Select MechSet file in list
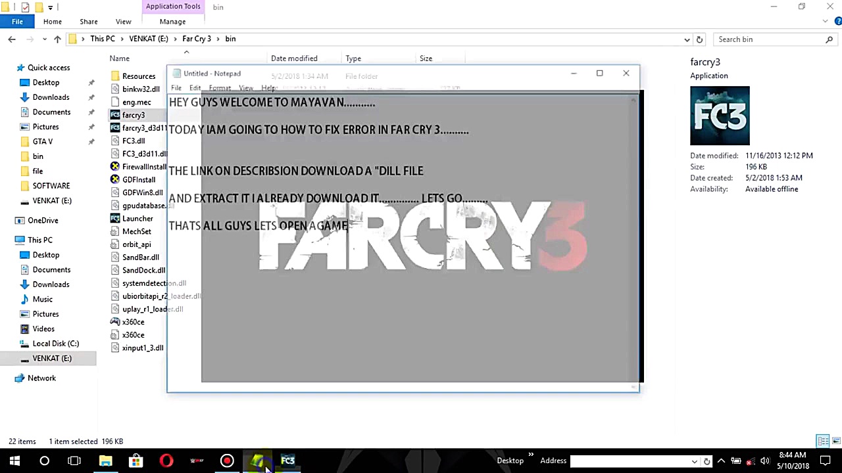842x473 pixels. point(137,231)
